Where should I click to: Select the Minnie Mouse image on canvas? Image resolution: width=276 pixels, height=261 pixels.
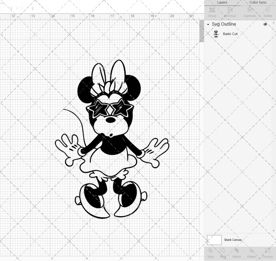[112, 139]
